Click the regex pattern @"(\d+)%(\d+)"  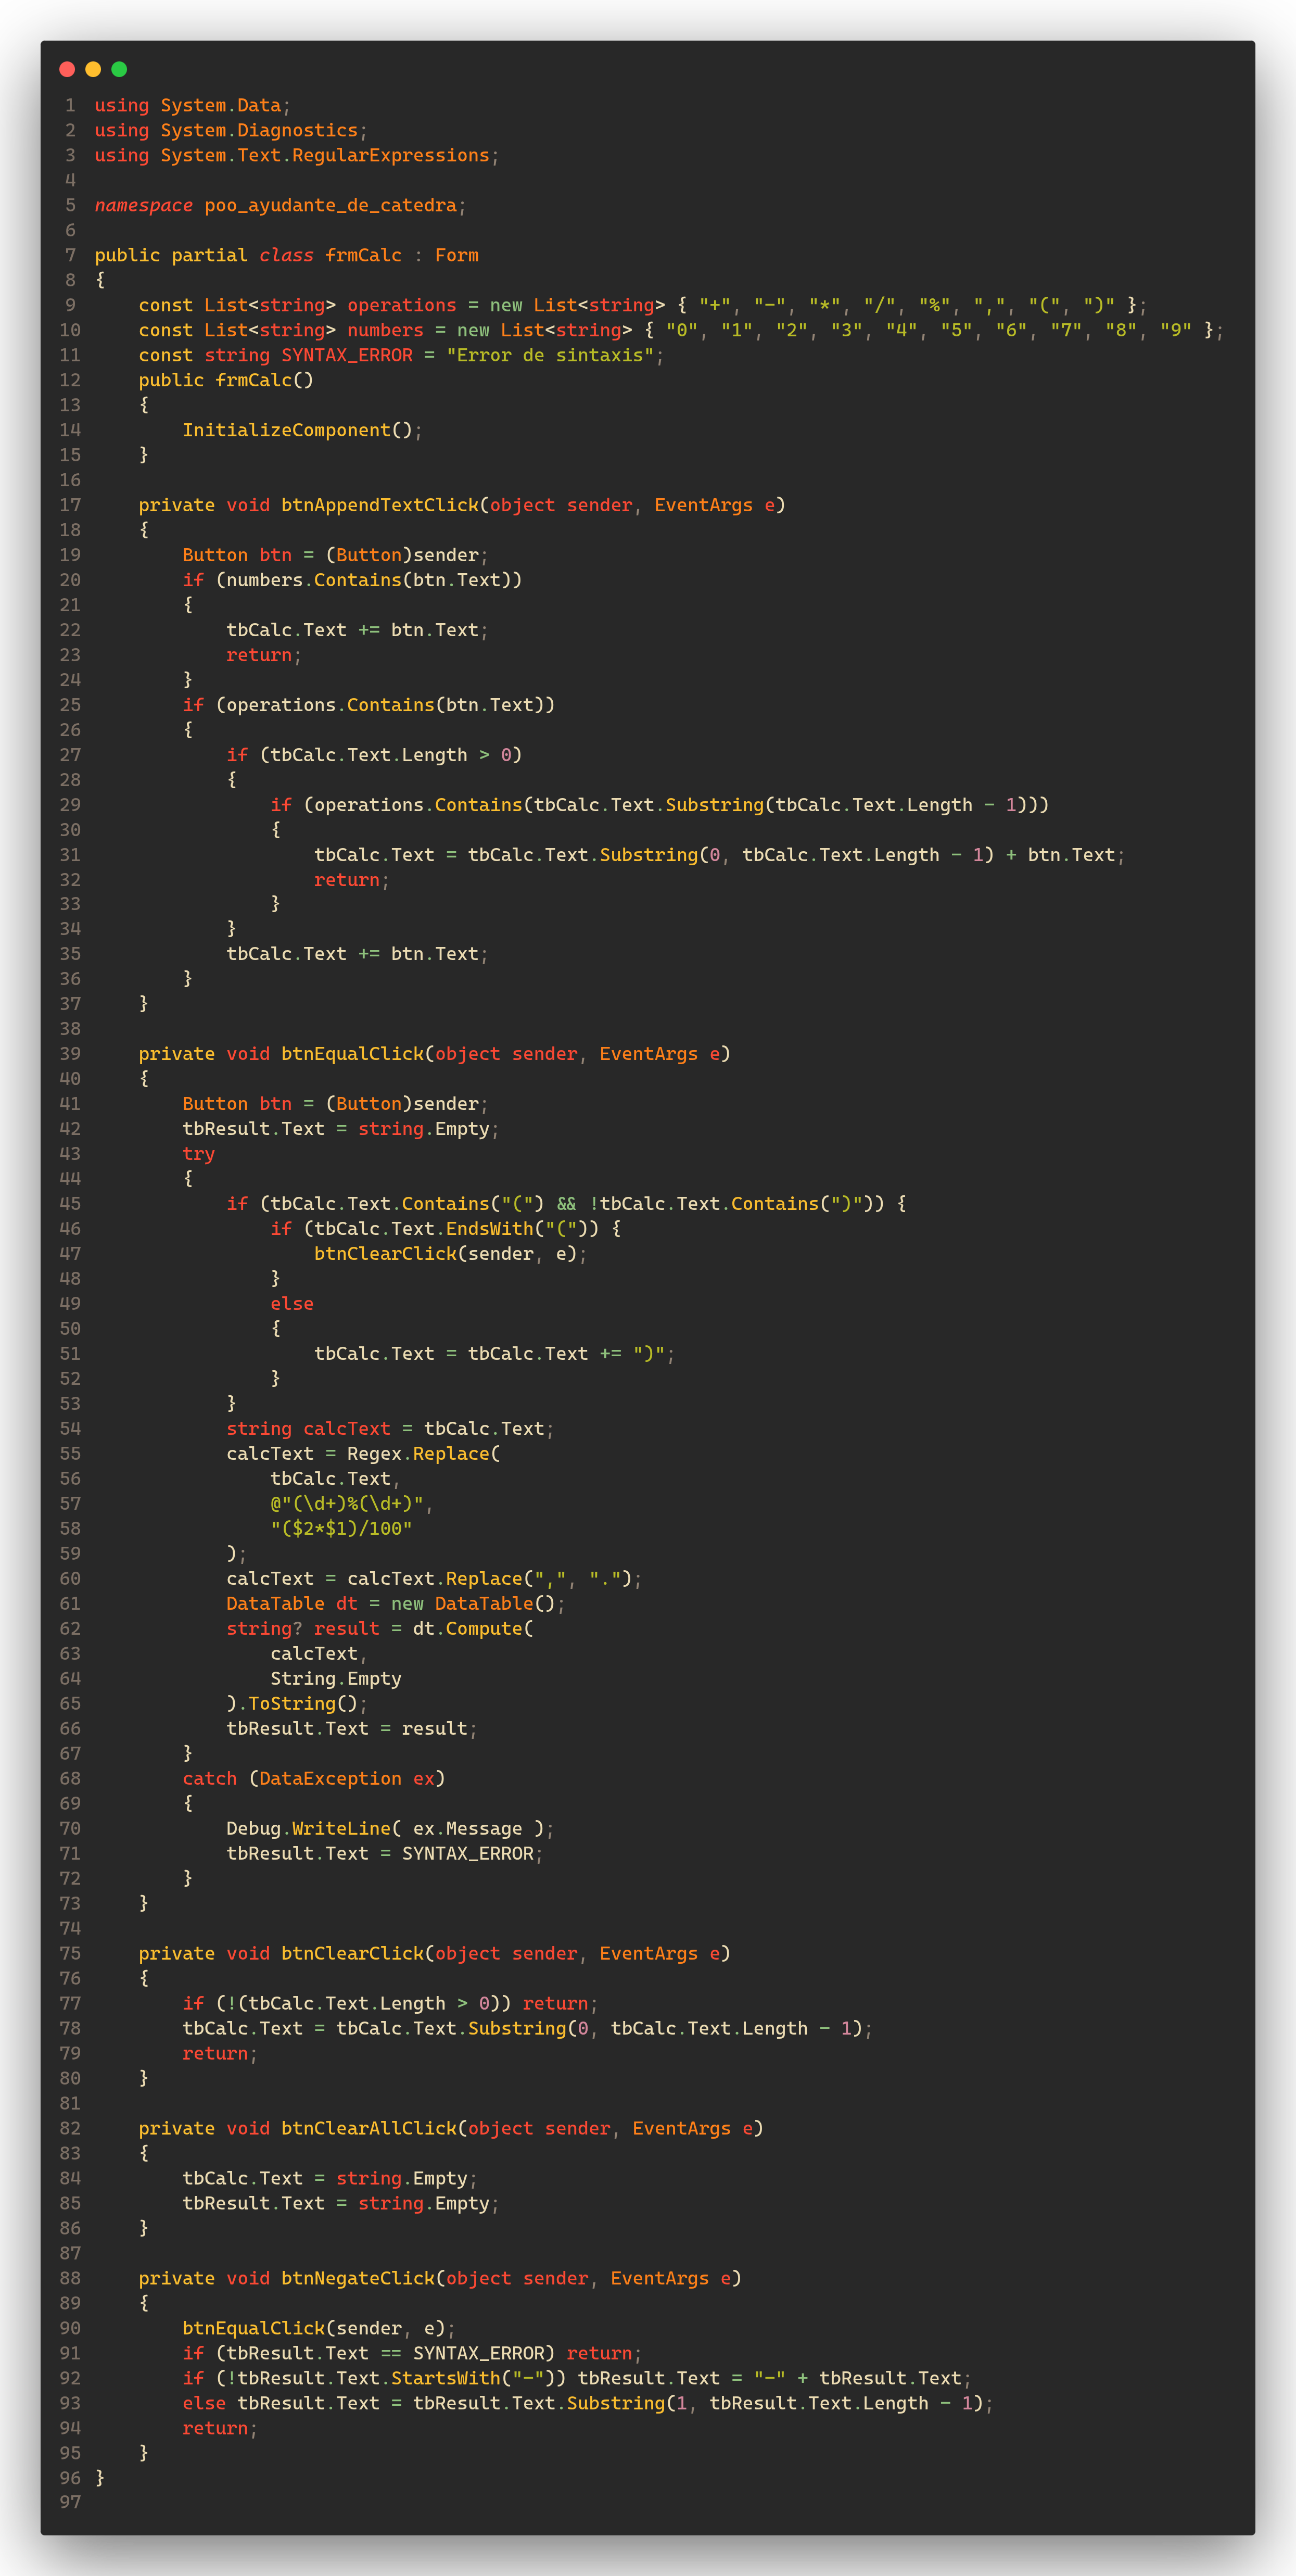point(347,1504)
